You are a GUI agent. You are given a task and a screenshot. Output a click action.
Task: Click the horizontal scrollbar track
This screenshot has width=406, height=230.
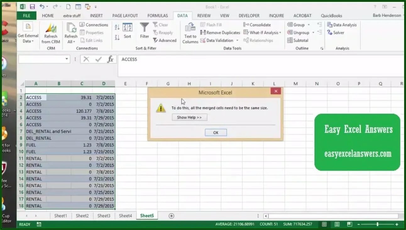pyautogui.click(x=333, y=216)
